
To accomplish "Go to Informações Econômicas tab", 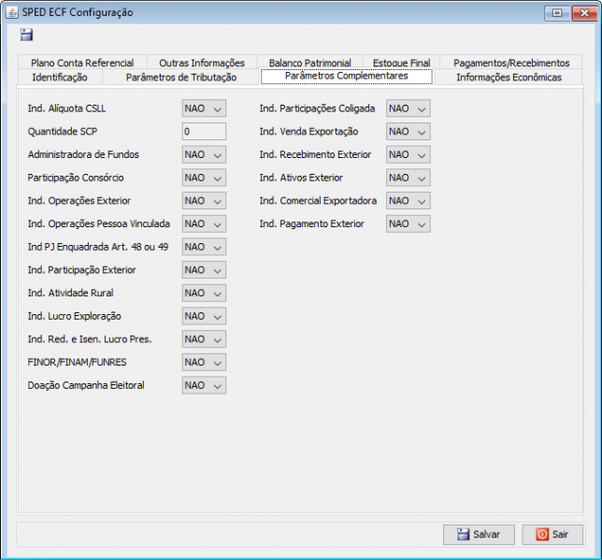I will 509,78.
